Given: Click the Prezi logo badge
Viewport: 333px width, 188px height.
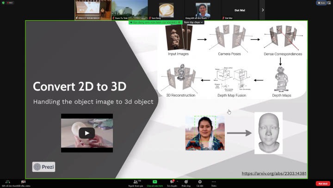Looking at the screenshot, I should (x=44, y=167).
